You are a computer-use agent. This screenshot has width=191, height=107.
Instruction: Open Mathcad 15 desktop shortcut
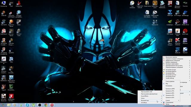[155, 23]
